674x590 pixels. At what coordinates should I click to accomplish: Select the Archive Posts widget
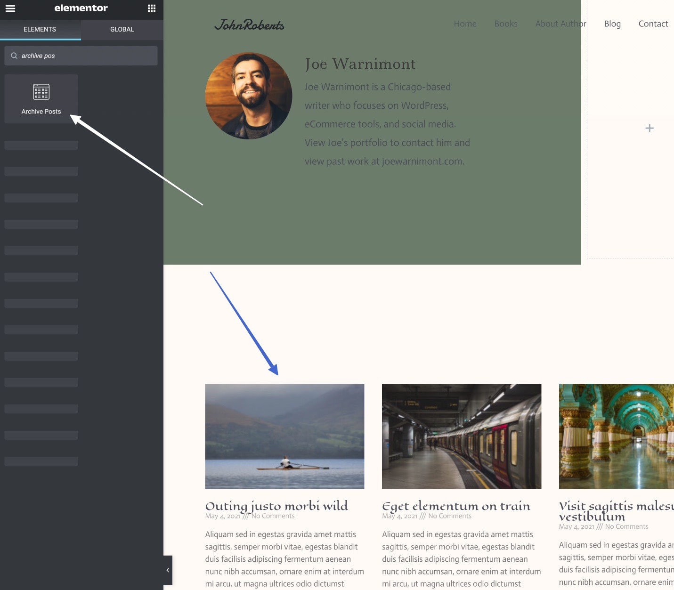41,98
